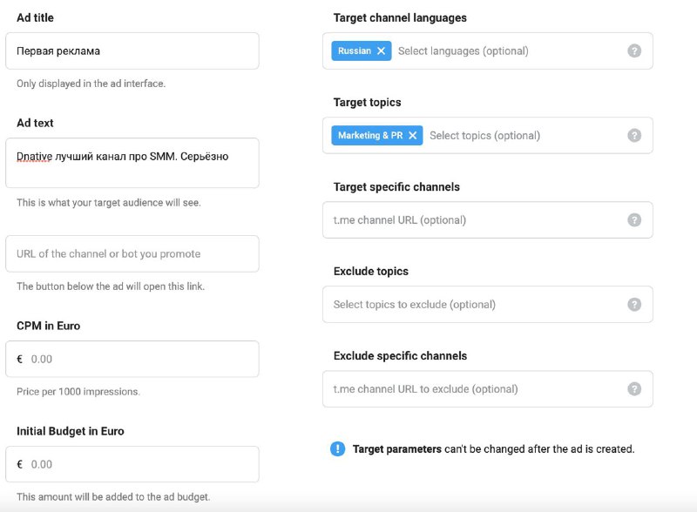This screenshot has width=697, height=512.
Task: Focus the Target specific channels URL field
Action: coord(470,219)
